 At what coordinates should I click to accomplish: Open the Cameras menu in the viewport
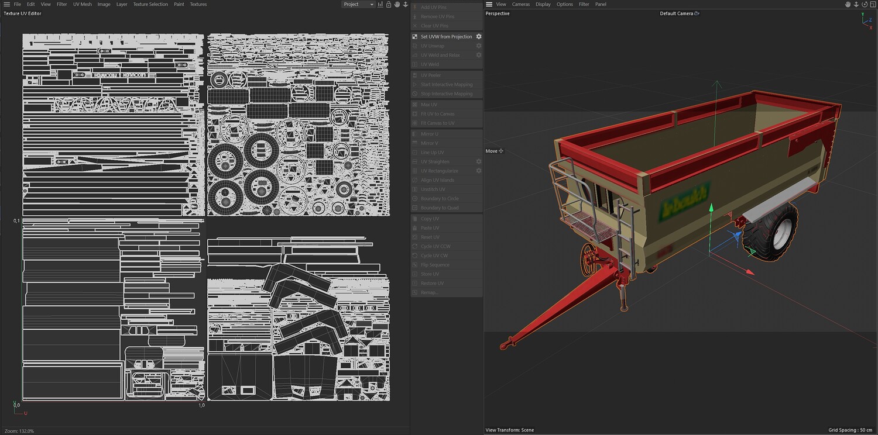tap(521, 4)
